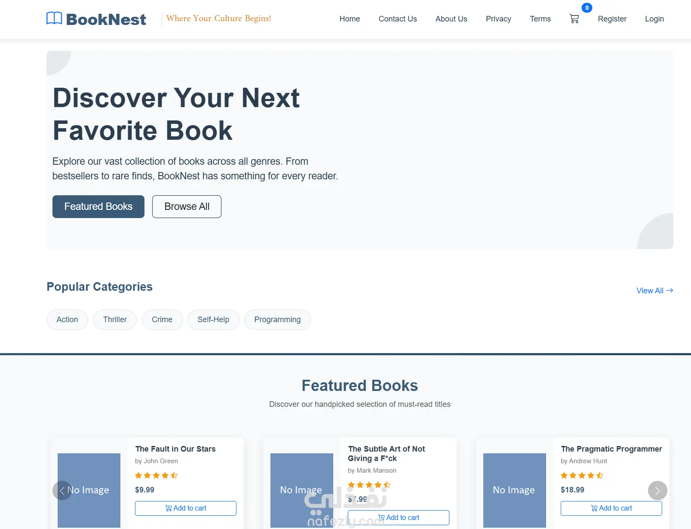
Task: Click the carousel next arrow
Action: 657,490
